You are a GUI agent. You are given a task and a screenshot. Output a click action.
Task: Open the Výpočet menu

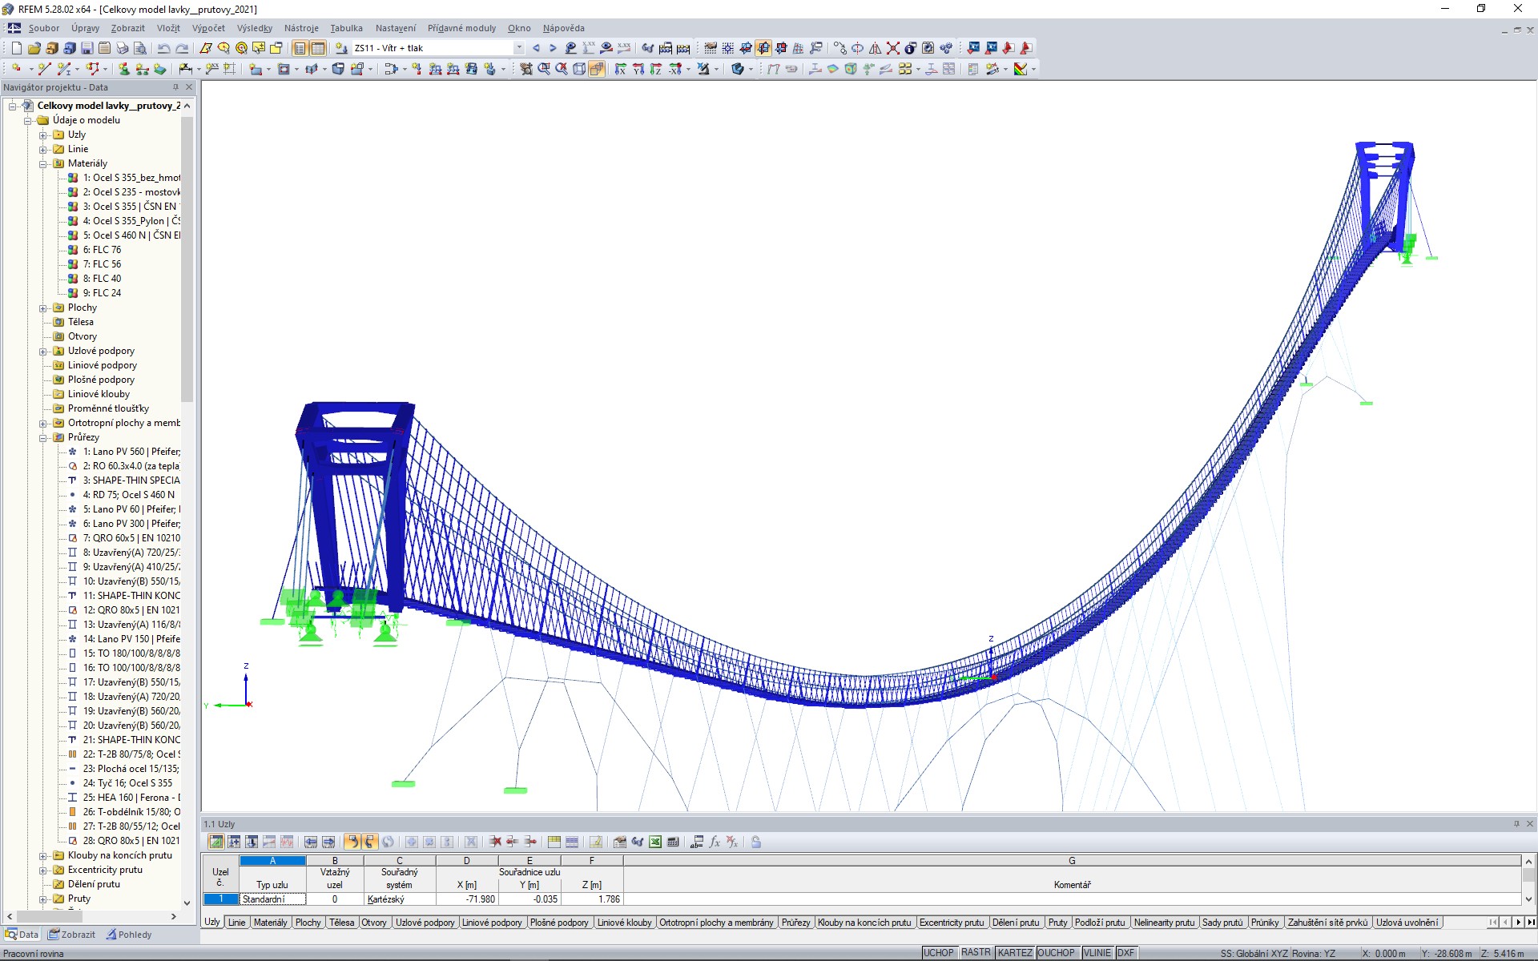(x=208, y=28)
